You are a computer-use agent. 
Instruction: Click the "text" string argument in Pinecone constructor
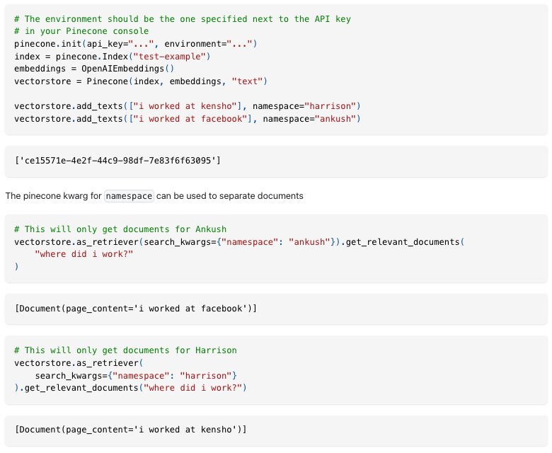[247, 81]
